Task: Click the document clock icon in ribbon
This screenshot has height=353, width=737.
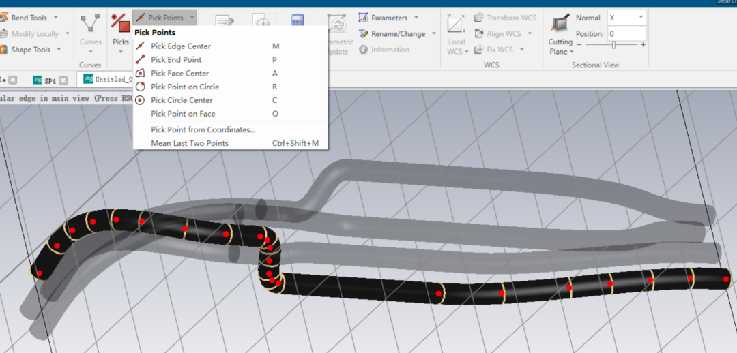Action: [x=261, y=20]
